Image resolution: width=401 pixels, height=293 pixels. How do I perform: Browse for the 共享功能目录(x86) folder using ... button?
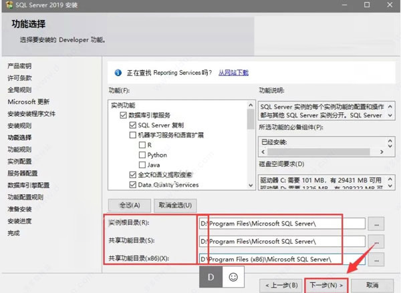[380, 258]
